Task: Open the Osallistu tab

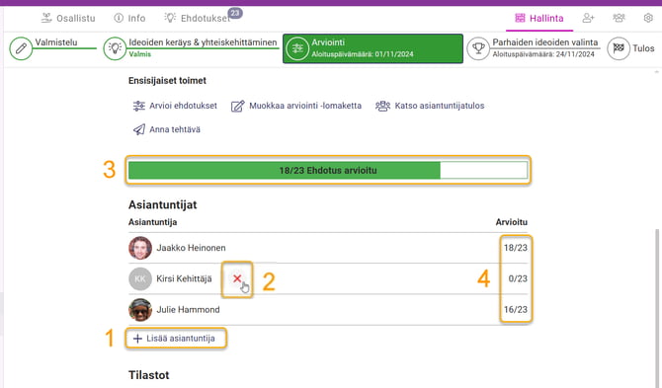Action: click(68, 18)
